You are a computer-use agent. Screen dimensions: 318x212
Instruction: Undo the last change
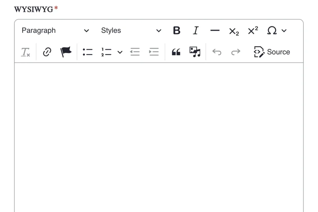[x=217, y=52]
